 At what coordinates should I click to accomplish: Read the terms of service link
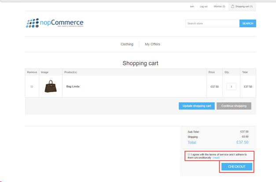[x=216, y=157]
